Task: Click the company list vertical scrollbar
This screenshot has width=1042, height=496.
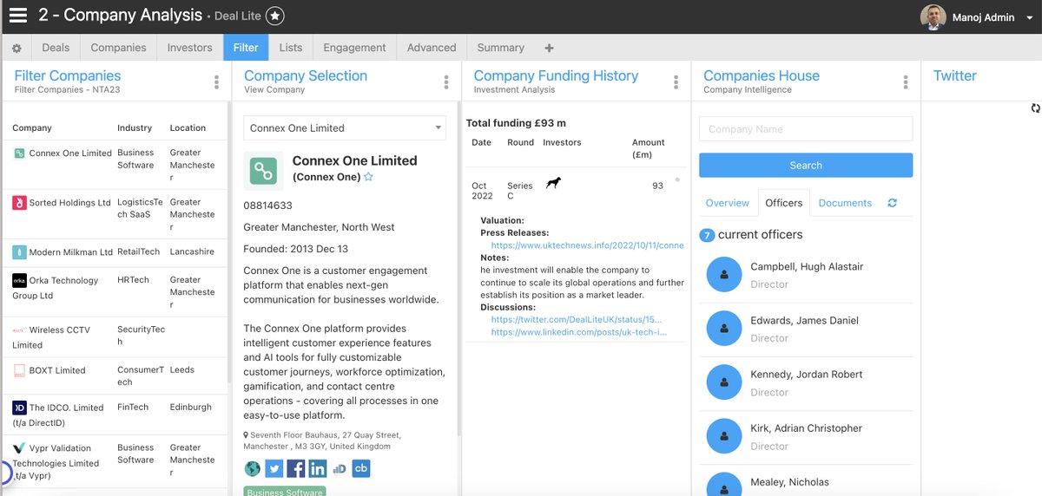Action: pos(229,243)
